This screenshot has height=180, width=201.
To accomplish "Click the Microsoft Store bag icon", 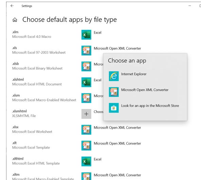I will [114, 108].
